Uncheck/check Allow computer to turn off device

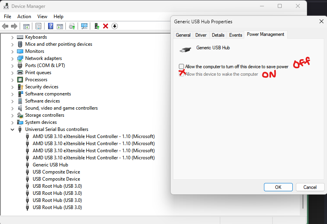[x=182, y=67]
